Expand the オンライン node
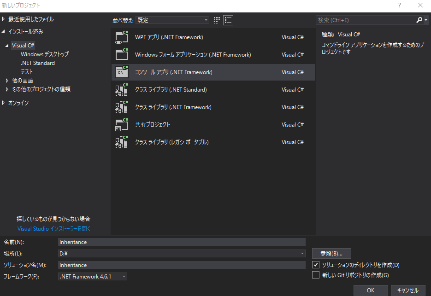Viewport: 431px width, 296px height. (x=3, y=103)
